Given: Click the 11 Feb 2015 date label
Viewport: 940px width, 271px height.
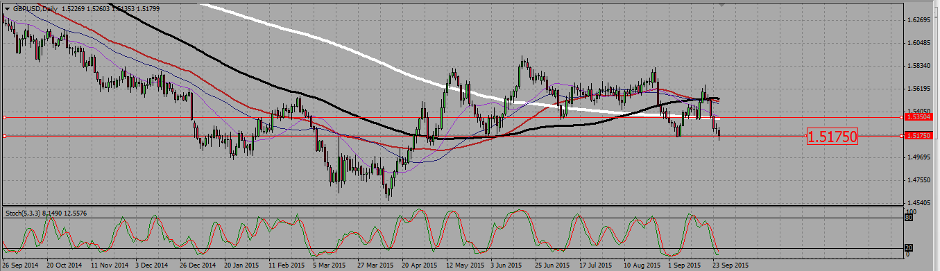Looking at the screenshot, I should point(286,265).
